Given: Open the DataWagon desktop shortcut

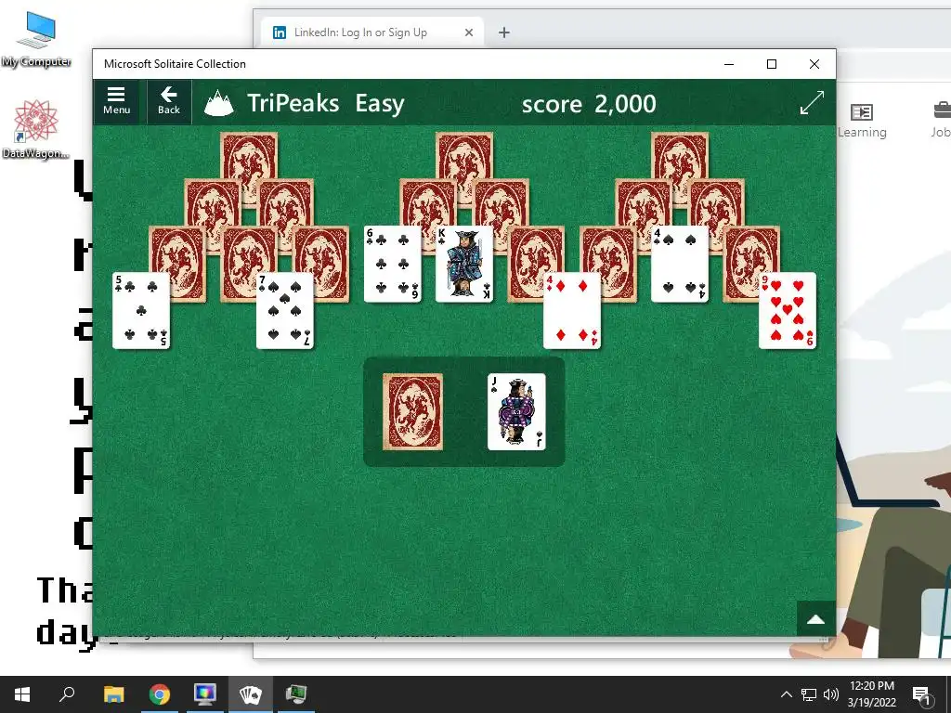Looking at the screenshot, I should pyautogui.click(x=35, y=130).
